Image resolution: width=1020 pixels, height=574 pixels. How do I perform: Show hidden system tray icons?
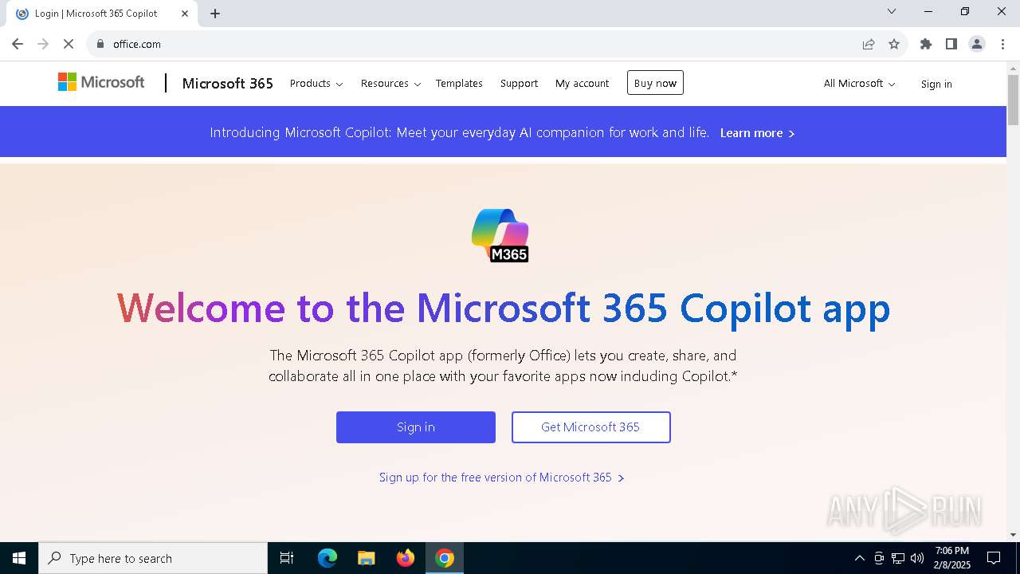coord(859,558)
